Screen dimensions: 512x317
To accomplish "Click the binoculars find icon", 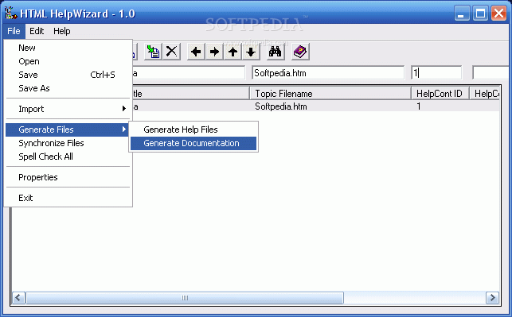I will coord(276,52).
